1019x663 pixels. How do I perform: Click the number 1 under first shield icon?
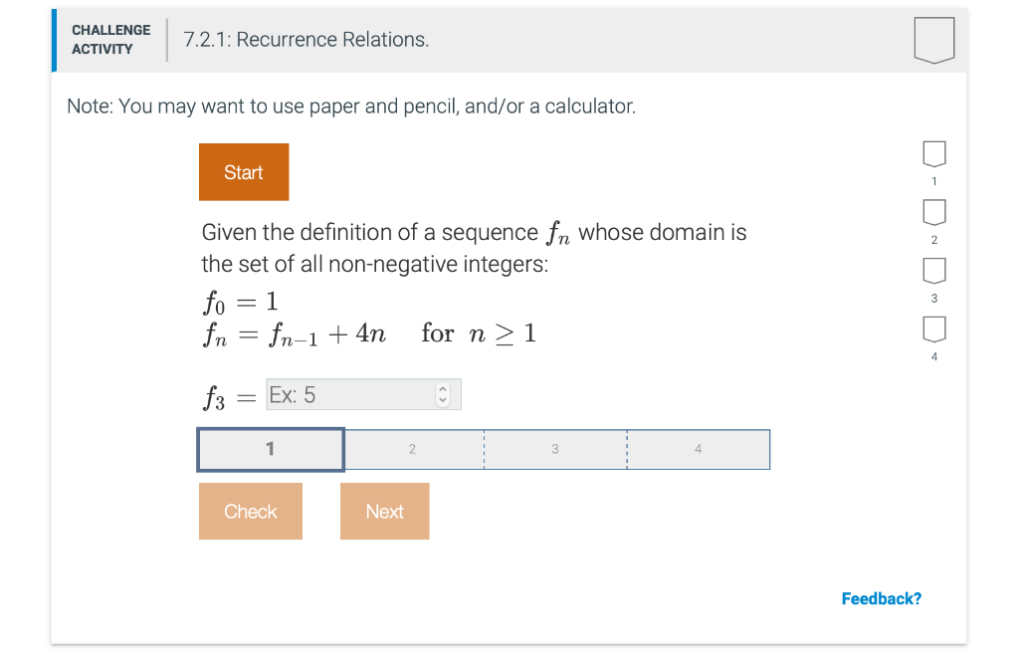click(x=933, y=181)
